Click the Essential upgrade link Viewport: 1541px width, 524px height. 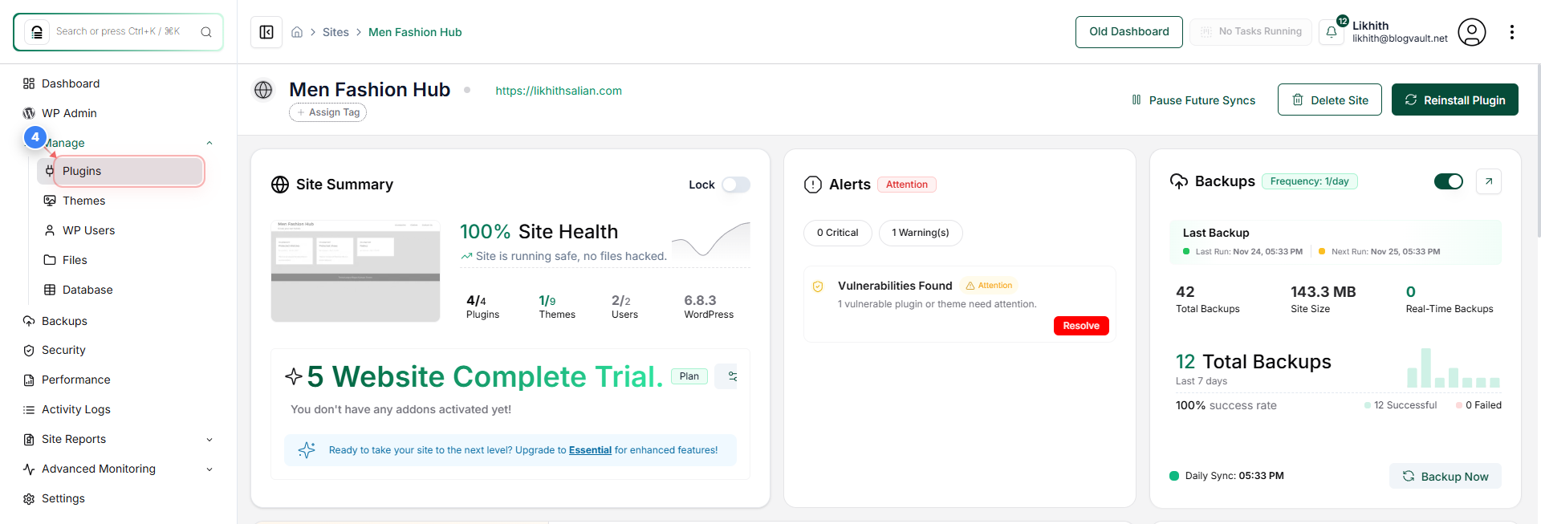[590, 450]
